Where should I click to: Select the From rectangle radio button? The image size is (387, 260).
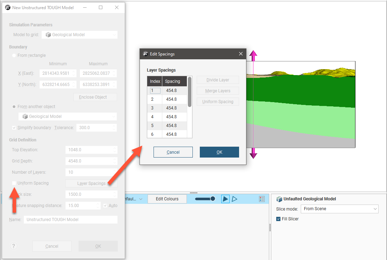[x=14, y=55]
